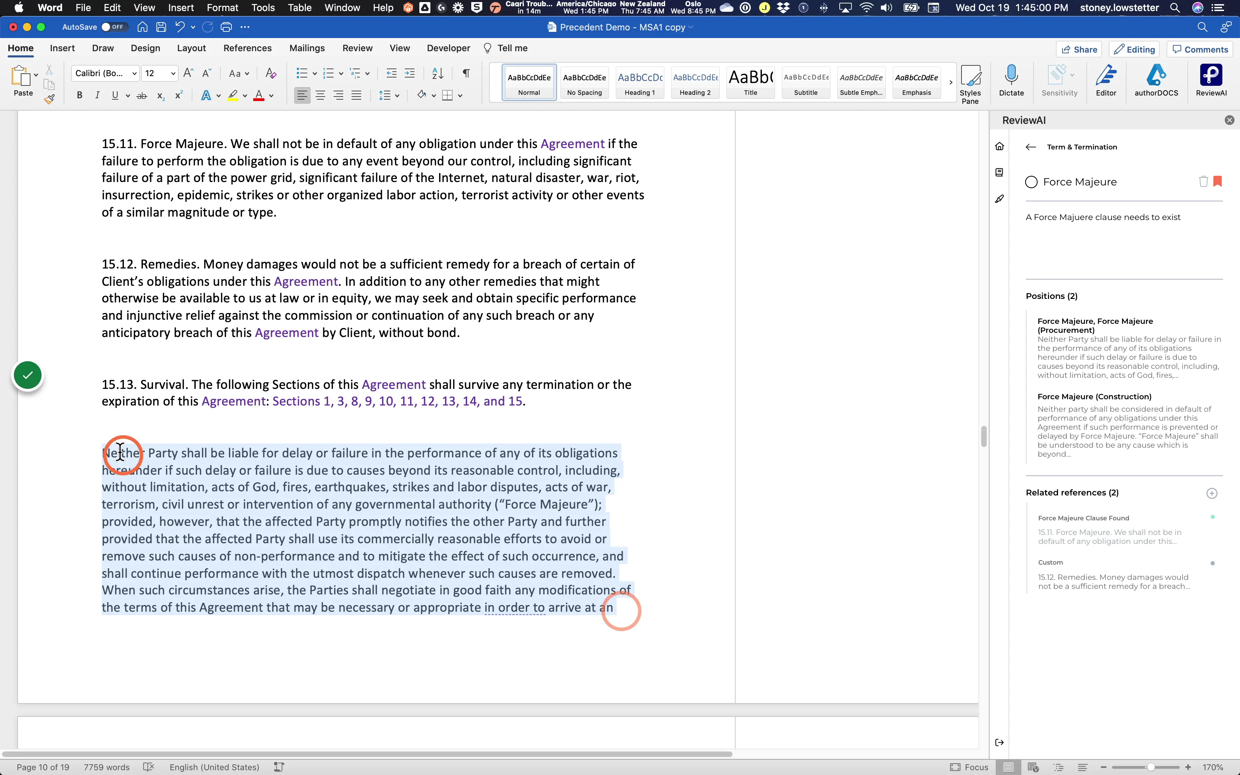Switch to the References tab
This screenshot has height=775, width=1240.
pyautogui.click(x=247, y=48)
